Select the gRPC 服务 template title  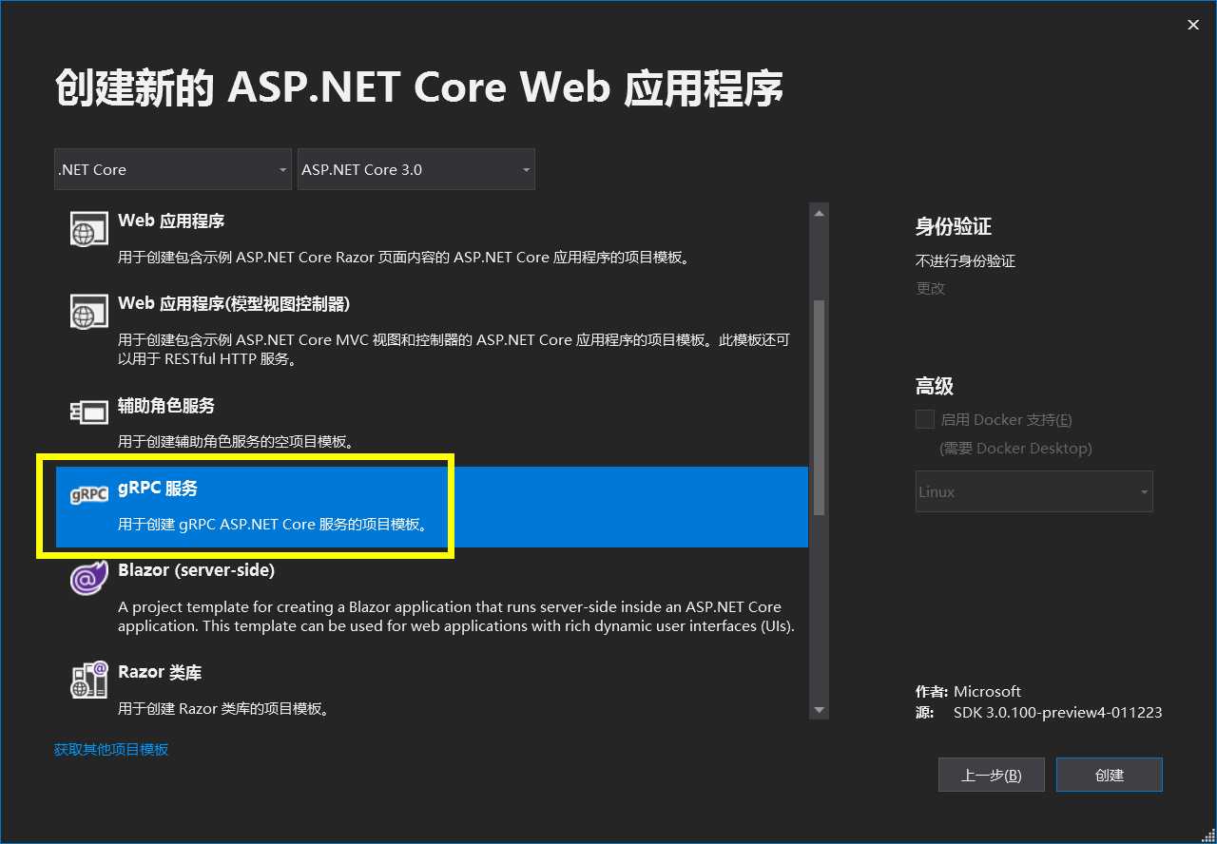click(x=158, y=488)
